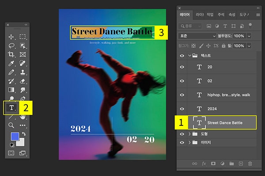Image resolution: width=265 pixels, height=176 pixels.
Task: Toggle filter for type layers
Action: pos(225,26)
